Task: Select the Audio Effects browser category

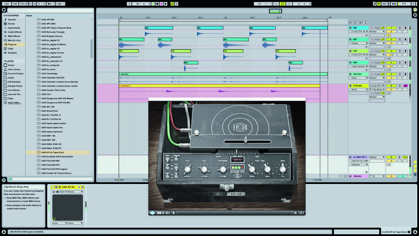Action: point(15,32)
